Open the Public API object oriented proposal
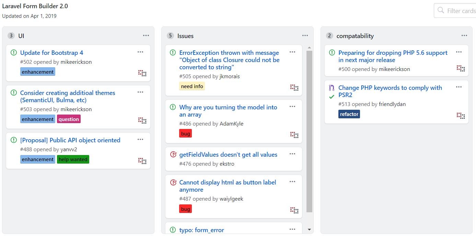This screenshot has width=476, height=238. pos(70,140)
